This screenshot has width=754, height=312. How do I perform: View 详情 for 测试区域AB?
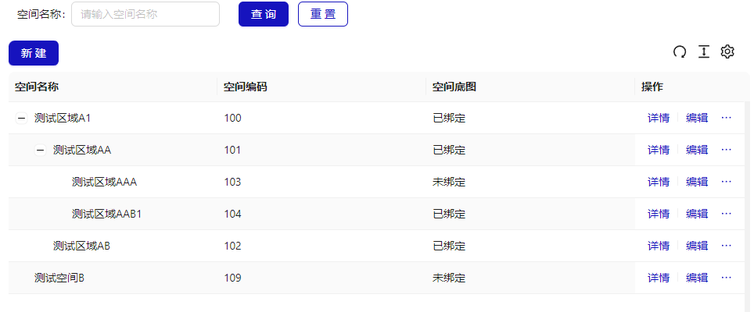click(x=658, y=246)
